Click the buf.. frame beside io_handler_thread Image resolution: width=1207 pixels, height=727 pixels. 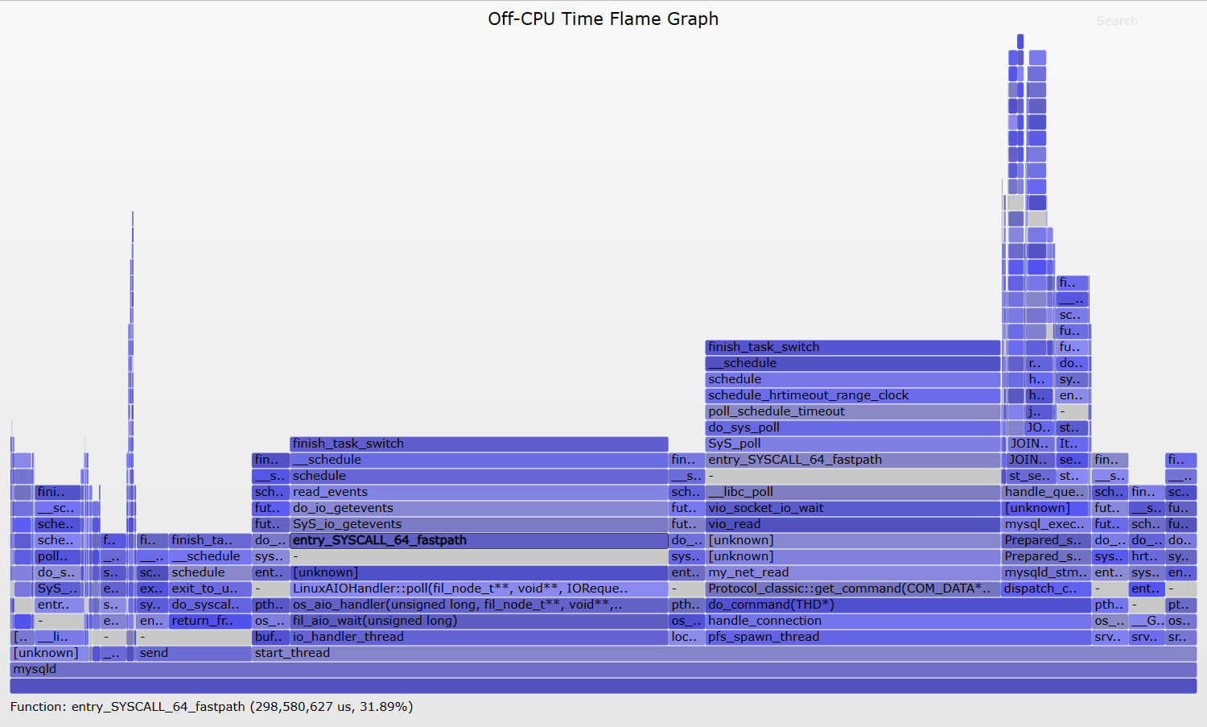point(270,637)
